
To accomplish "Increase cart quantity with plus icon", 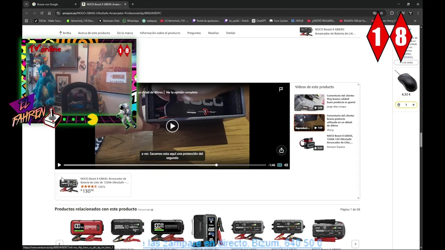I will (x=413, y=105).
